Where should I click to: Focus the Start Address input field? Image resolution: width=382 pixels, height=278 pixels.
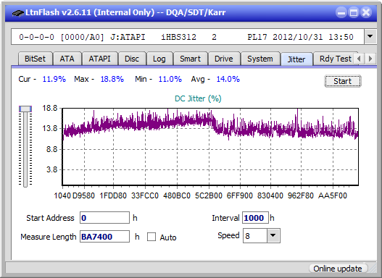click(x=105, y=218)
